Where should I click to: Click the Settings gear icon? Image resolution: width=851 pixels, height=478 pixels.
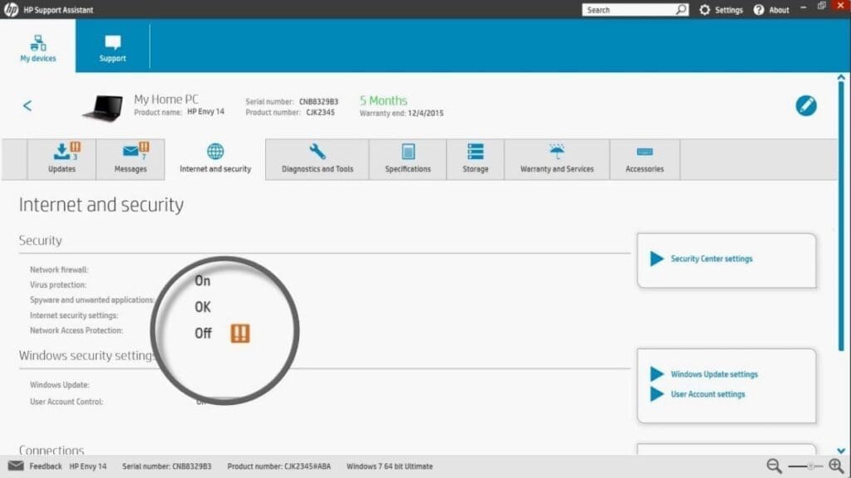tap(705, 10)
